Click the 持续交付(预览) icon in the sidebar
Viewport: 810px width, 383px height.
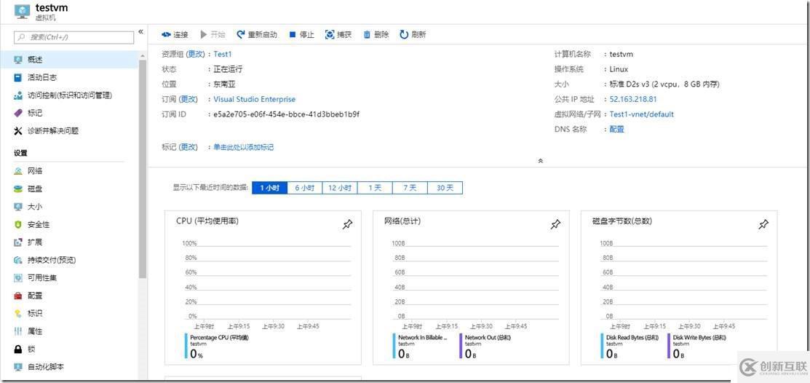click(x=18, y=260)
